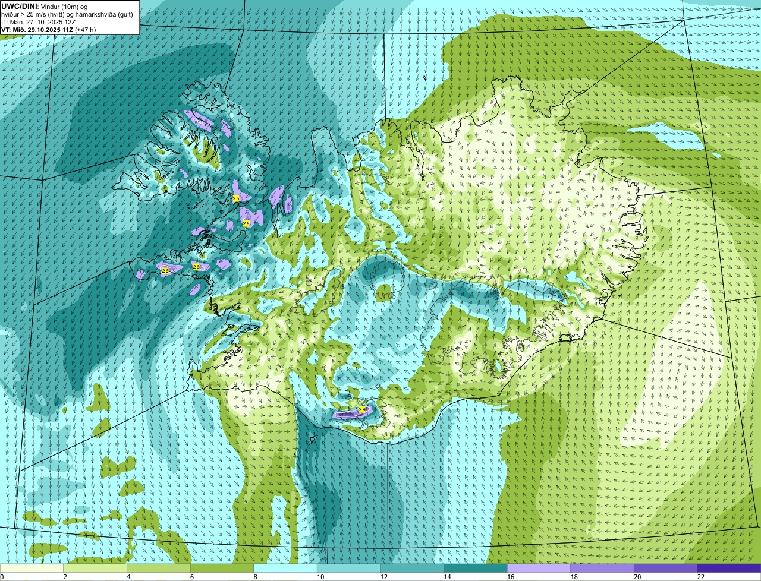Screen dimensions: 761x581
Task: Click the 8–10 m/s light cyan legend segment
Action: [285, 569]
